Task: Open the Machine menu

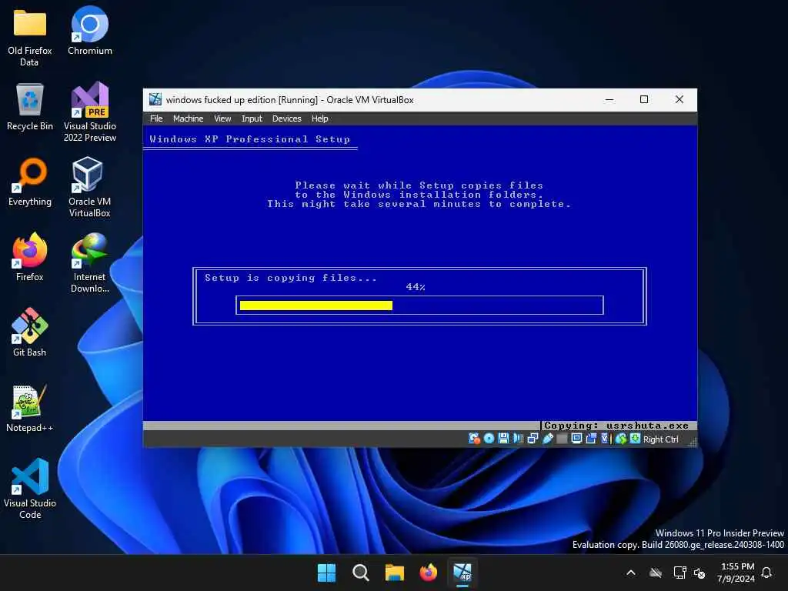Action: [188, 119]
